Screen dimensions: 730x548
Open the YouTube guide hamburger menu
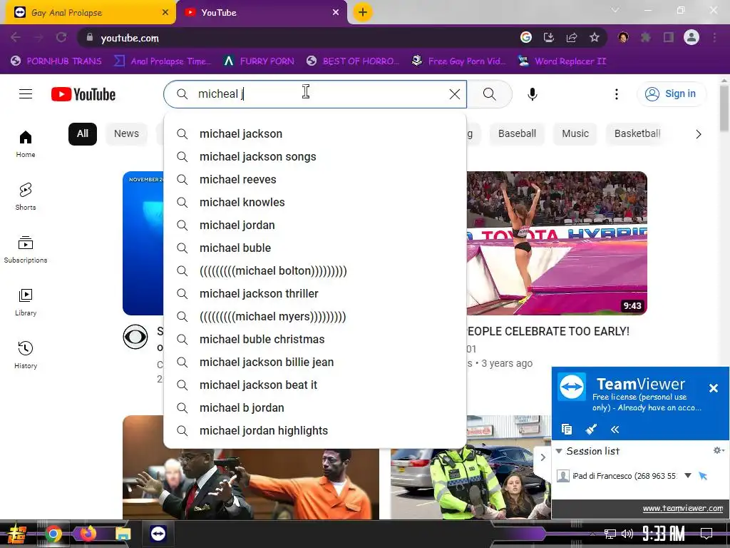coord(26,94)
